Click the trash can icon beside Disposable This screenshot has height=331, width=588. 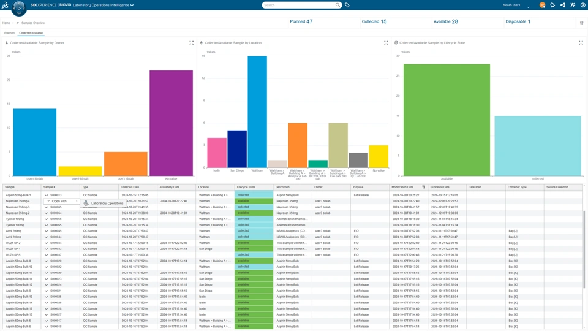tap(582, 23)
